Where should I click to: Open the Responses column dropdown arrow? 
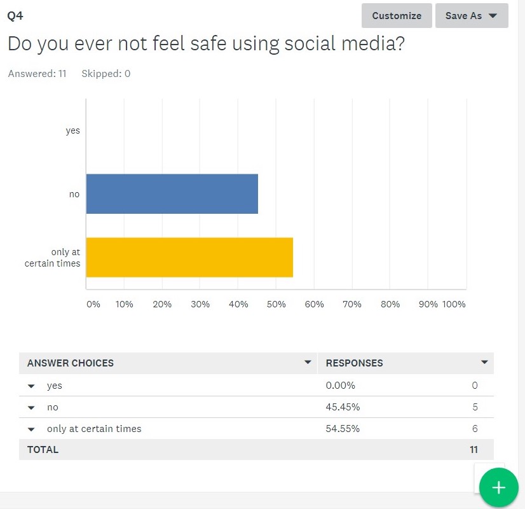pyautogui.click(x=484, y=363)
